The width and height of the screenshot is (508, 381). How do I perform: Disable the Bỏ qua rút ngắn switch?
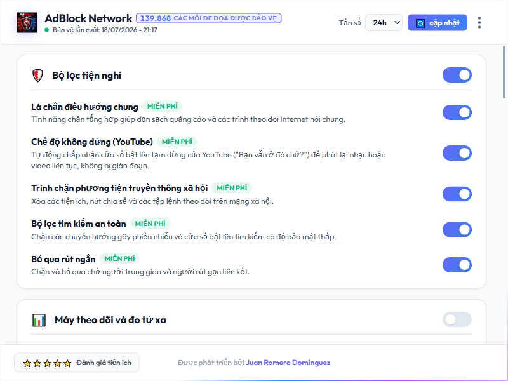coord(457,265)
